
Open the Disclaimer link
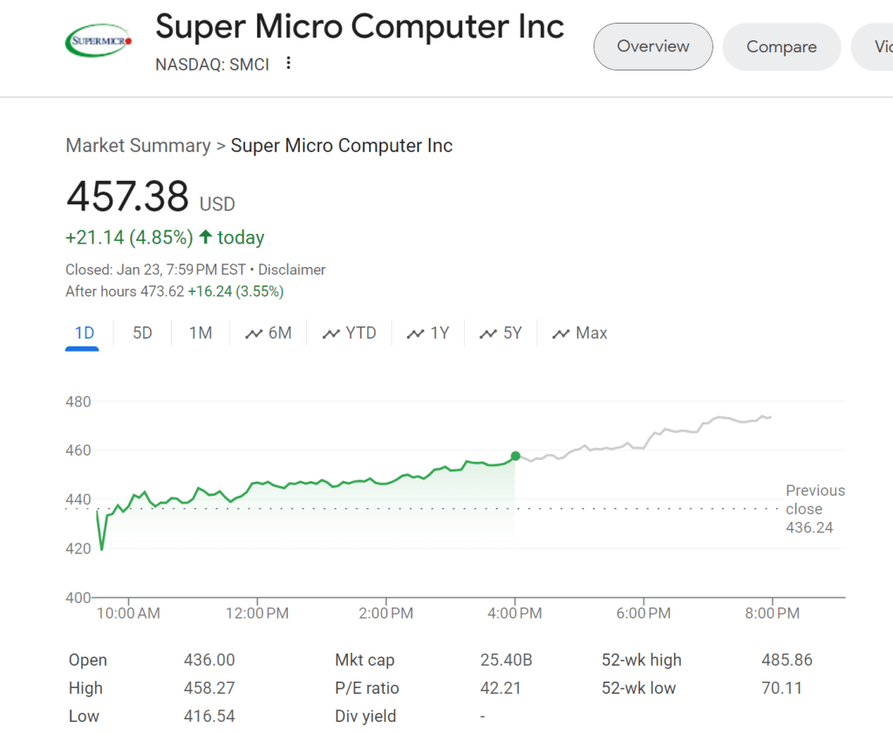pos(291,270)
